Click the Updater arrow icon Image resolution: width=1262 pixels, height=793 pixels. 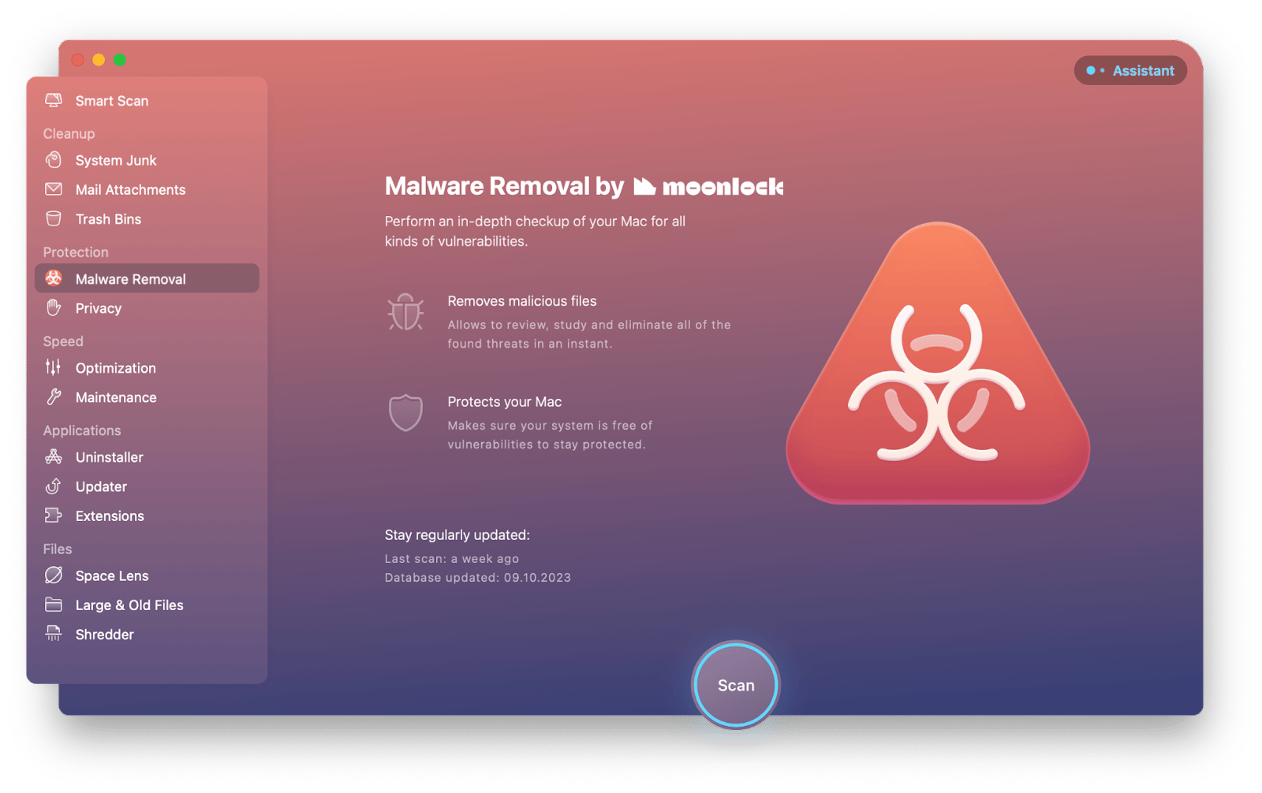54,486
